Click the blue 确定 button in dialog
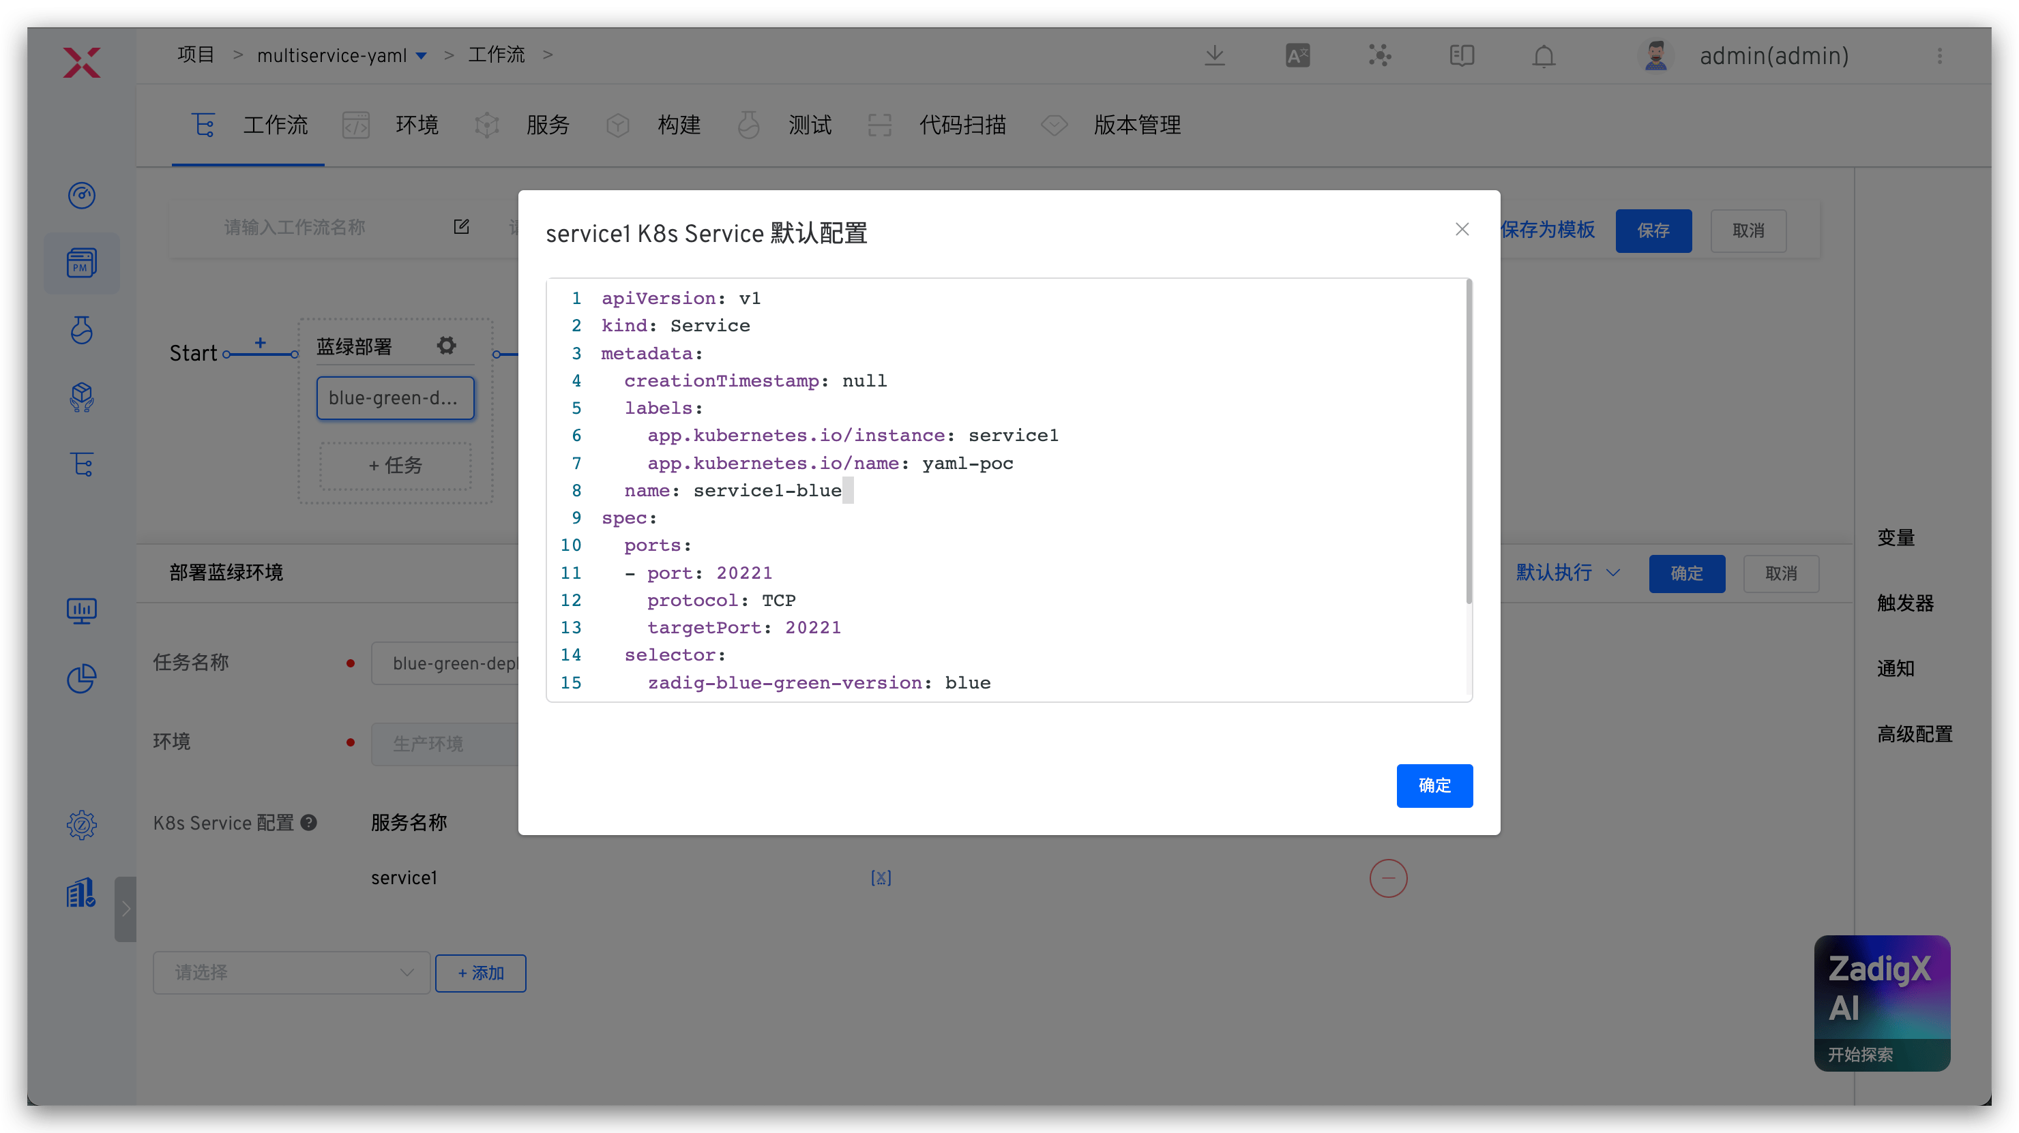Screen dimensions: 2019x1133 [x=1434, y=785]
